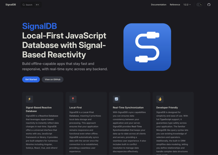The image size is (218, 155).
Task: Focus the Search box in the header
Action: (31, 5)
